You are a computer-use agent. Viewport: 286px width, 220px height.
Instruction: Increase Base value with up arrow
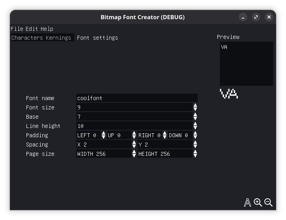[x=195, y=115]
